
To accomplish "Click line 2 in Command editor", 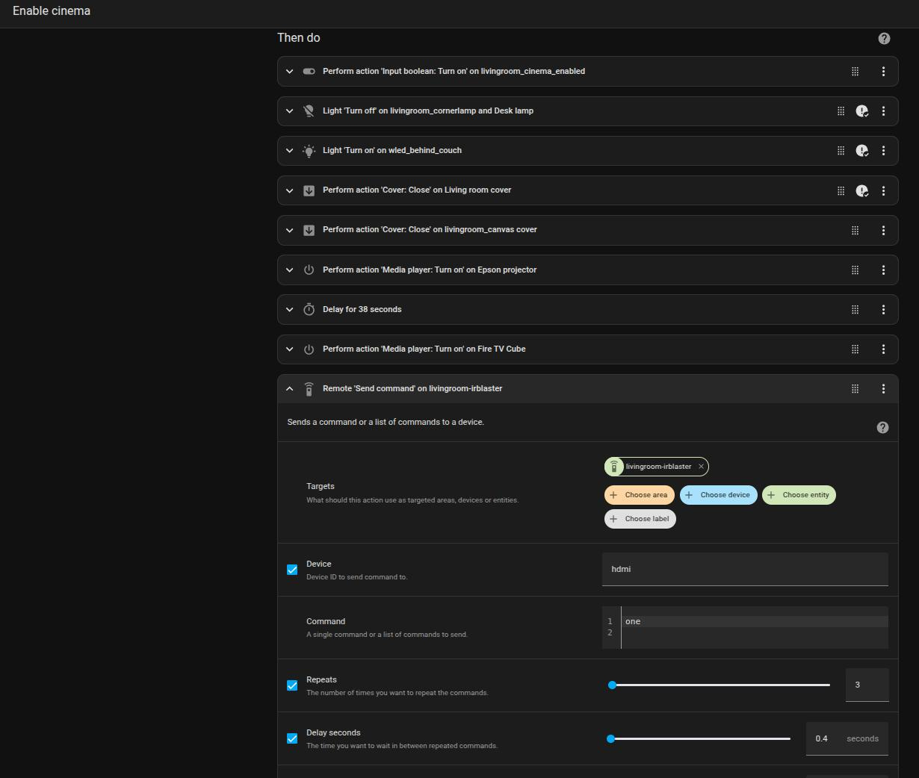I will [755, 632].
